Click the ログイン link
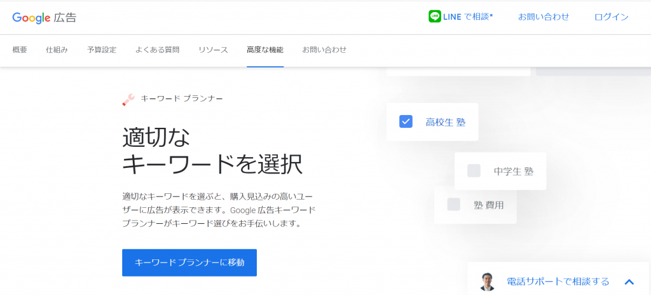 [x=612, y=17]
